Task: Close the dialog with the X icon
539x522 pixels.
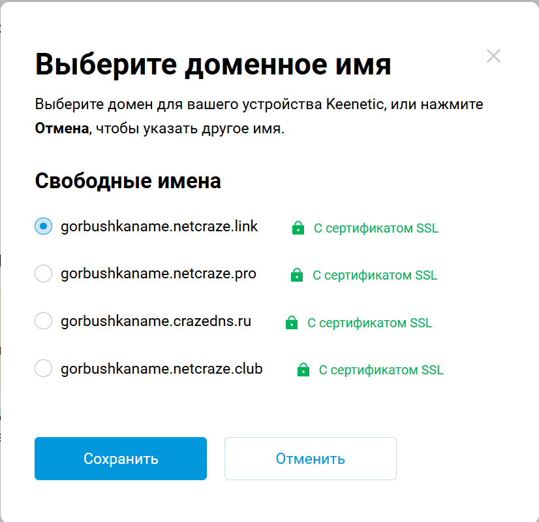Action: coord(493,56)
